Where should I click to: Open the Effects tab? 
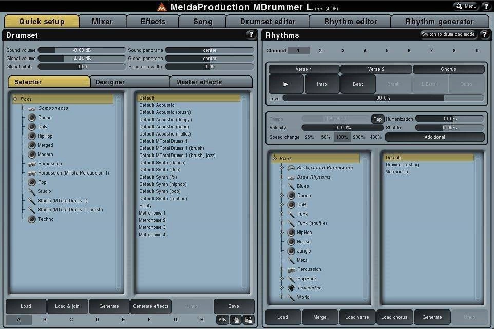(x=153, y=22)
